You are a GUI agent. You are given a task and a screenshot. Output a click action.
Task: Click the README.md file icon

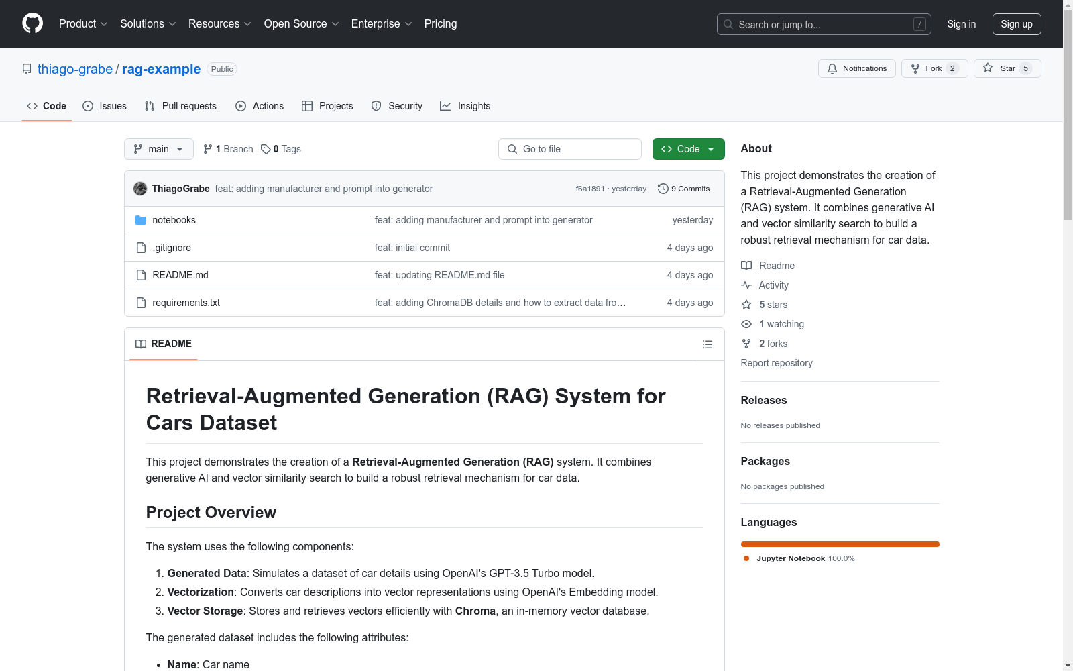(141, 275)
